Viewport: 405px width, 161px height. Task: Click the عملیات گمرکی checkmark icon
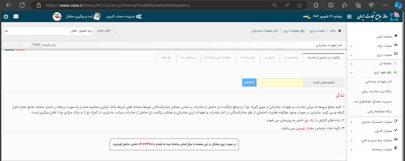point(396,131)
